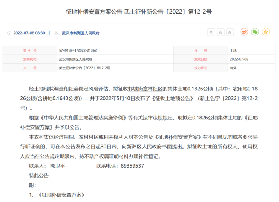Click underlined text 邾城街章林社区

[145, 89]
